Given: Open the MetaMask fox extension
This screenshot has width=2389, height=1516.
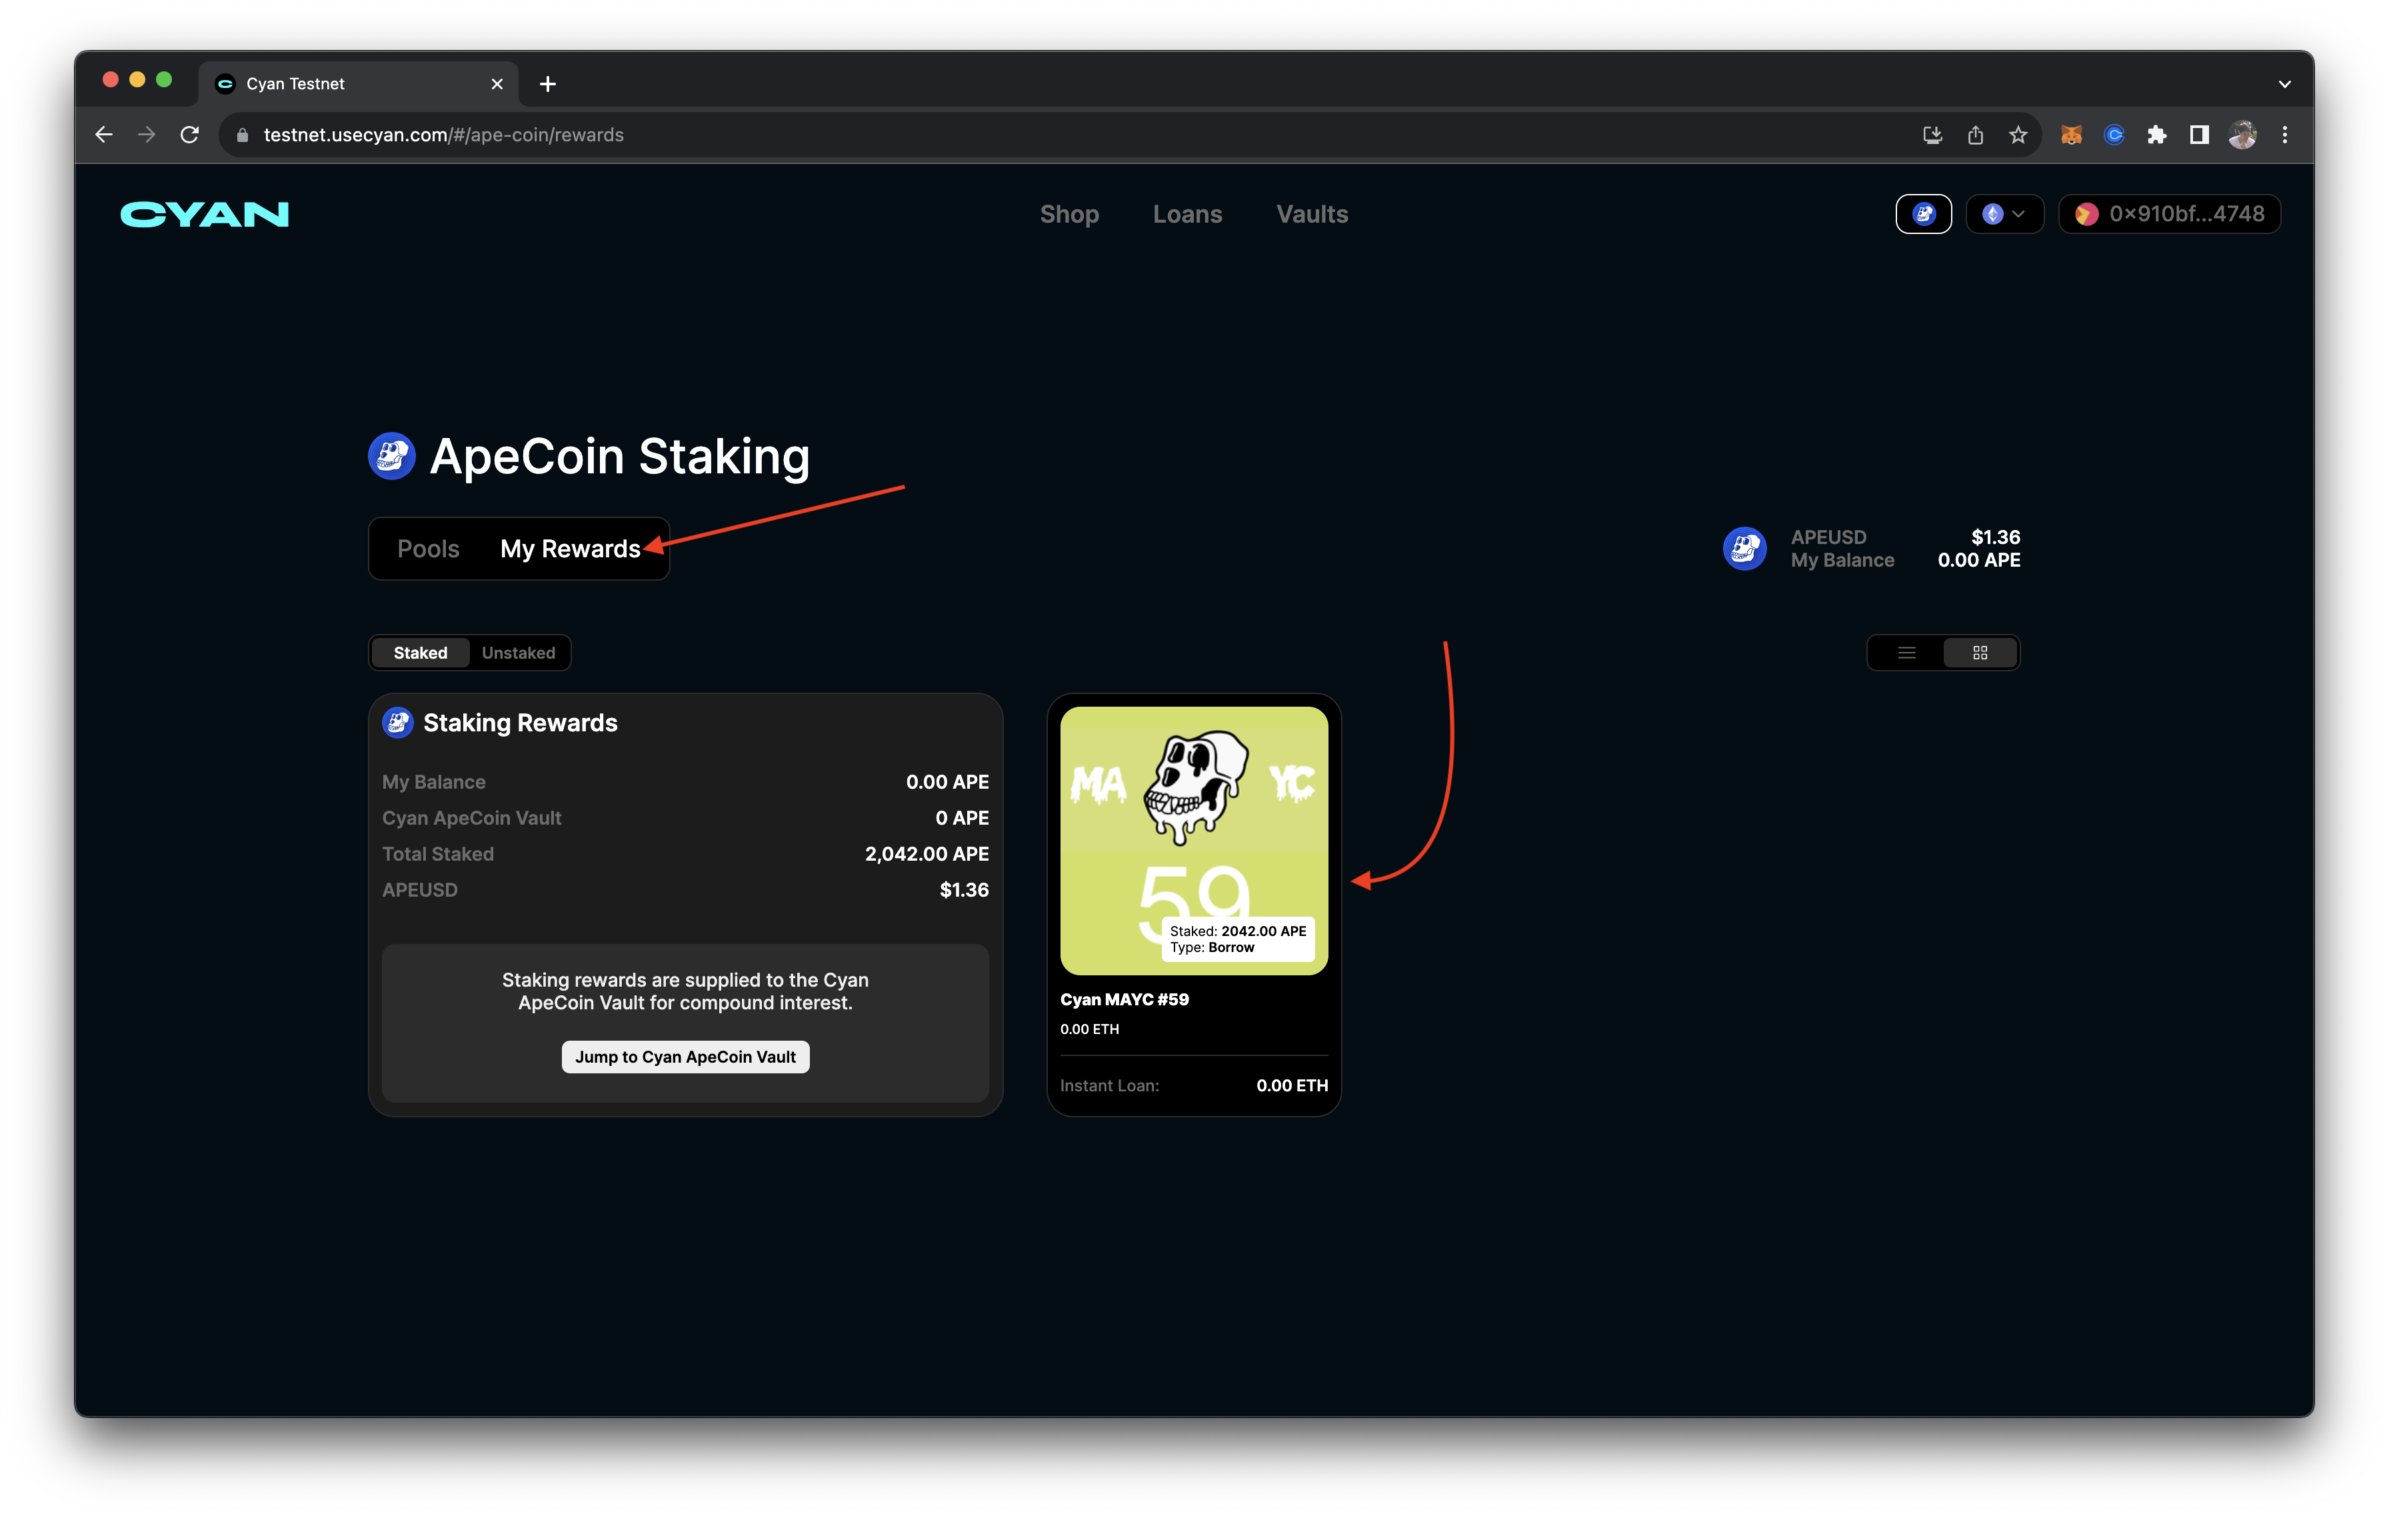Looking at the screenshot, I should 2070,135.
